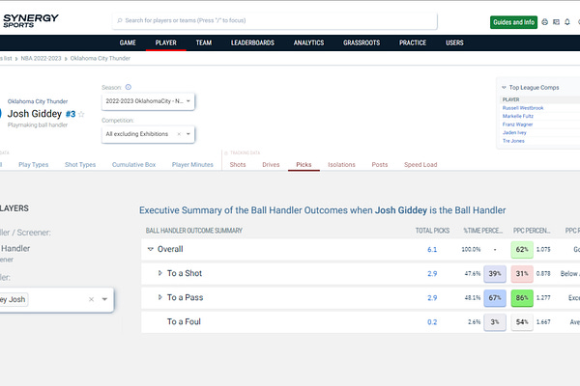The image size is (580, 386).
Task: Open the PRACTICE menu
Action: 413,42
